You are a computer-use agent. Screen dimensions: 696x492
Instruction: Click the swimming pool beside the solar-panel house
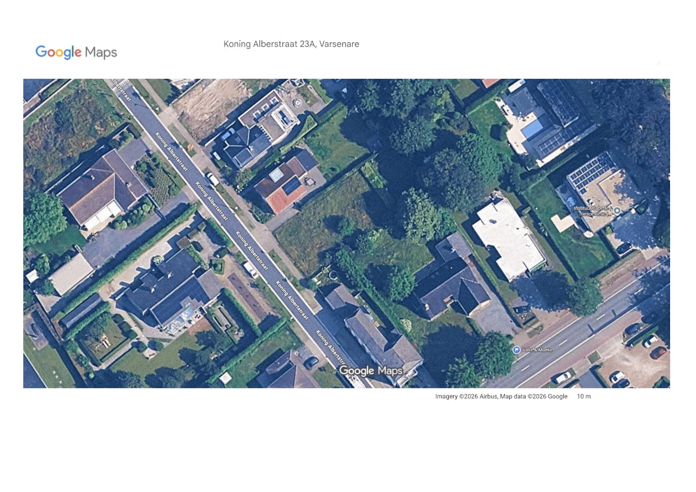[532, 129]
